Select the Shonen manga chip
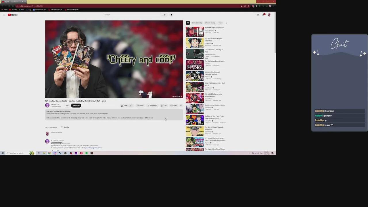Image resolution: width=368 pixels, height=207 pixels. click(x=210, y=23)
